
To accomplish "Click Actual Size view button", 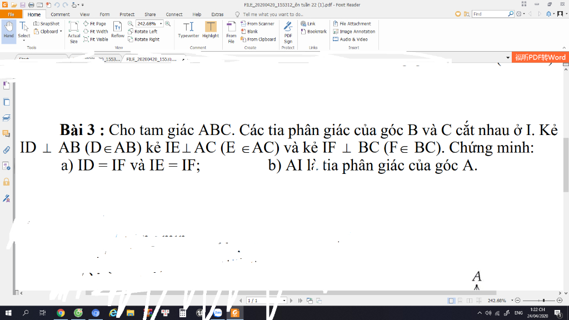I will point(74,32).
